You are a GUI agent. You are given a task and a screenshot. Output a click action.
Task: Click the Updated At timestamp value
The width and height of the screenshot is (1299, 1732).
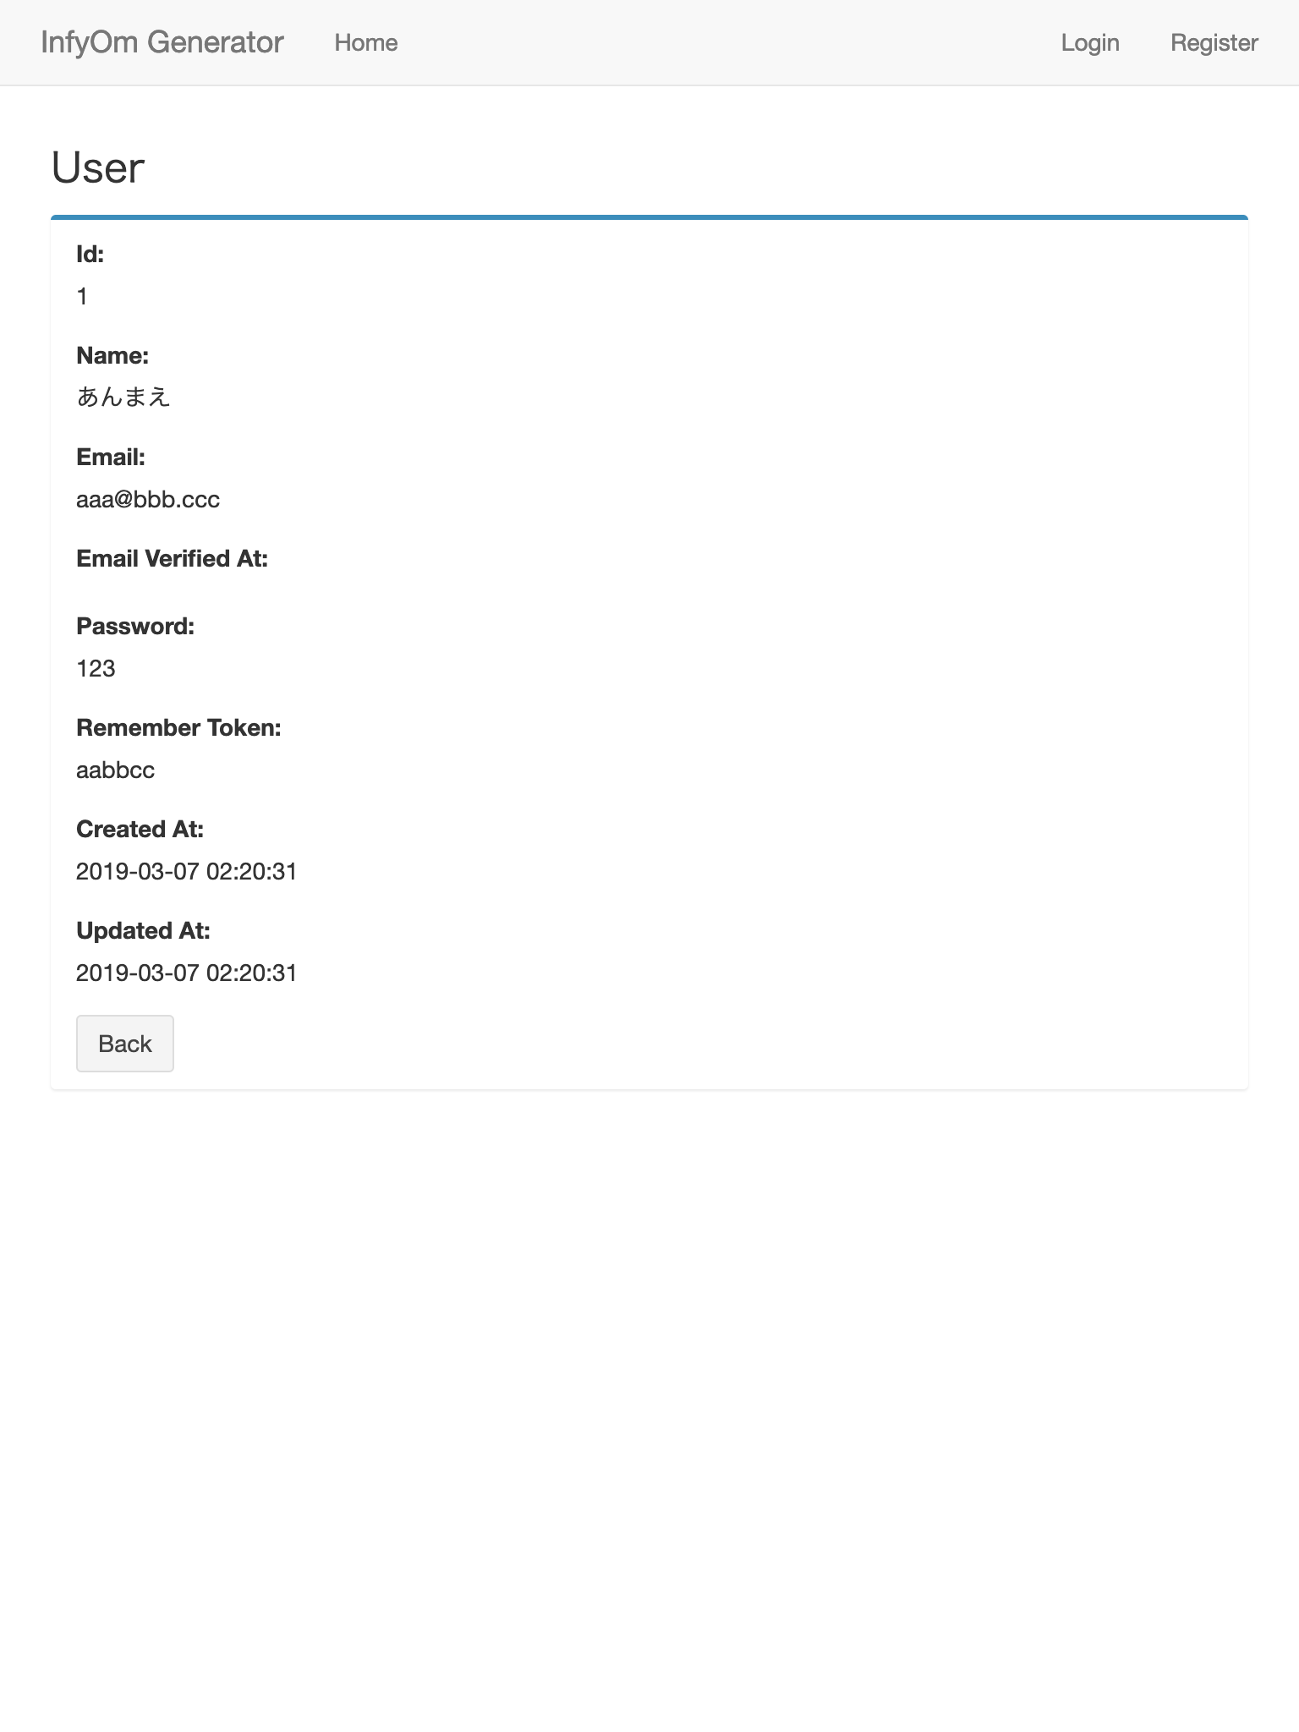click(187, 973)
